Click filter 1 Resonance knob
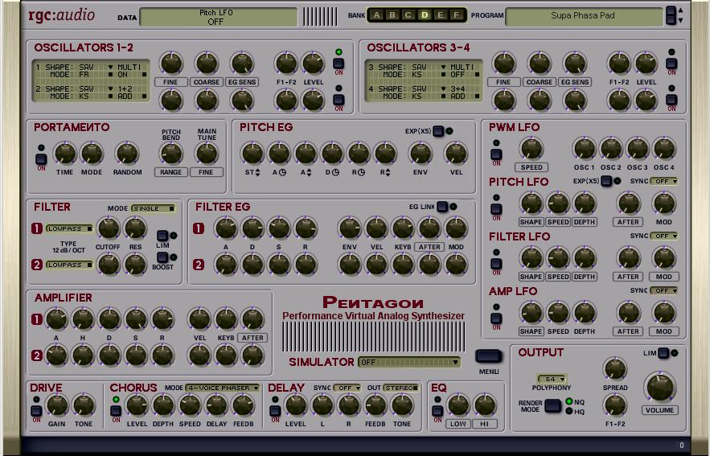The height and width of the screenshot is (456, 710). (135, 228)
